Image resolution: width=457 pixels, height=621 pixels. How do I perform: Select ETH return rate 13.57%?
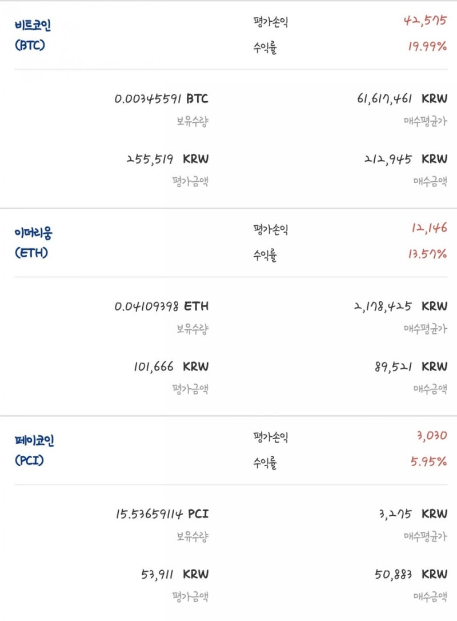pyautogui.click(x=427, y=254)
